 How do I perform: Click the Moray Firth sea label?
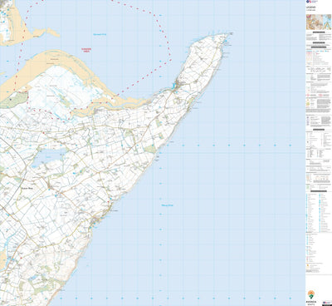pos(167,205)
